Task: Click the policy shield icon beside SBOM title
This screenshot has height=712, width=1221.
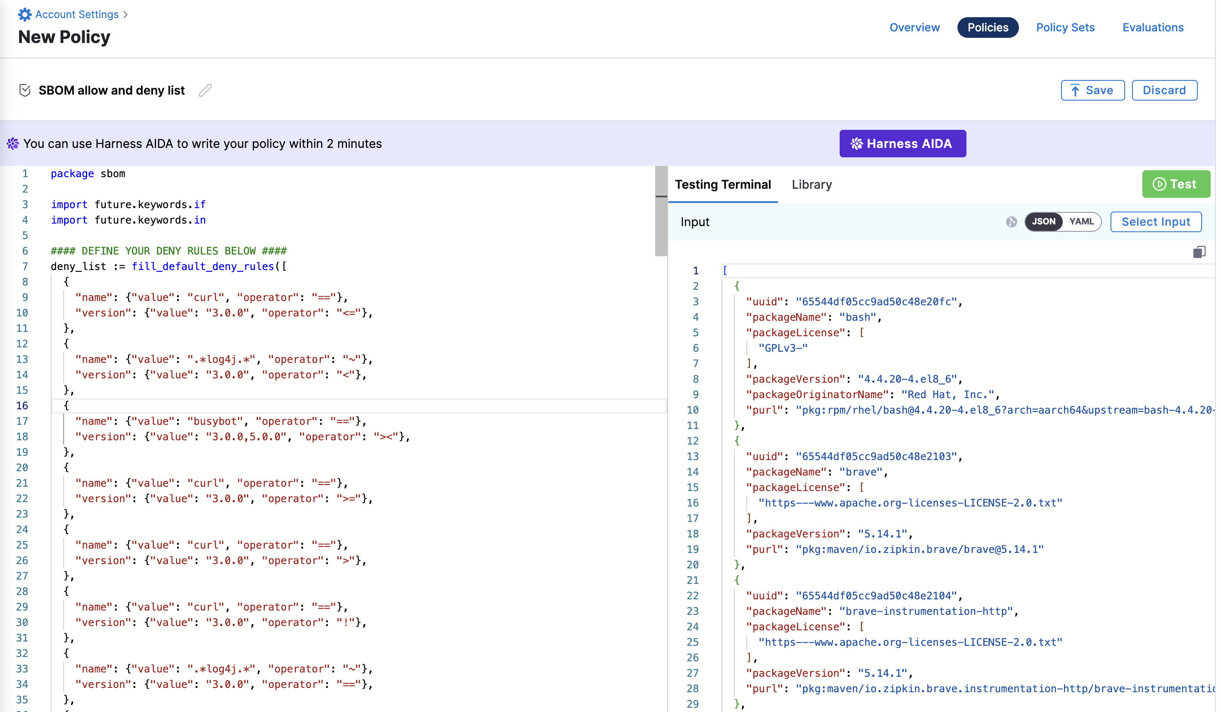Action: coord(25,91)
